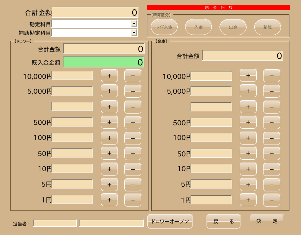
Task: Remove one drawer 10円 coin
Action: pyautogui.click(x=133, y=169)
